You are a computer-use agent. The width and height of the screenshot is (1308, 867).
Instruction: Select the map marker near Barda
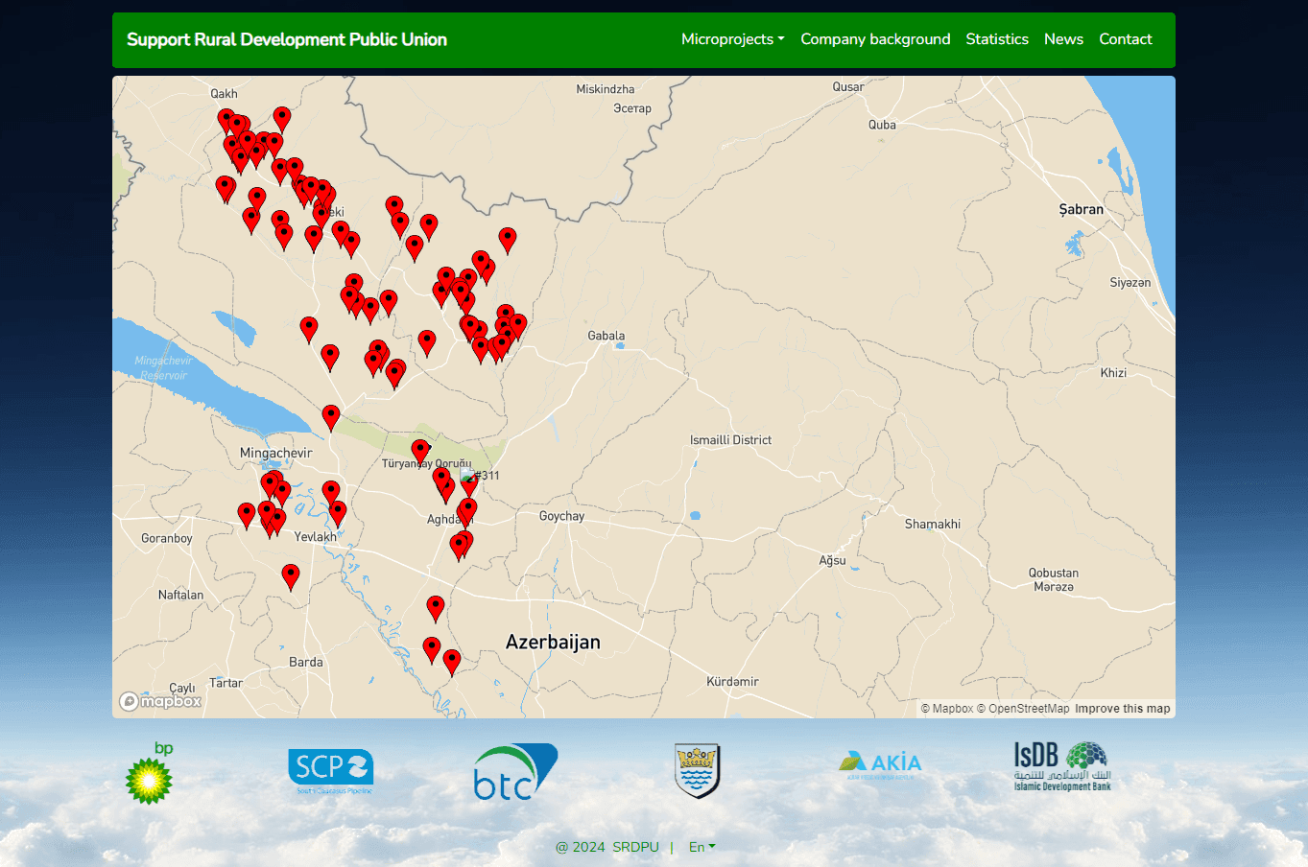[x=291, y=575]
